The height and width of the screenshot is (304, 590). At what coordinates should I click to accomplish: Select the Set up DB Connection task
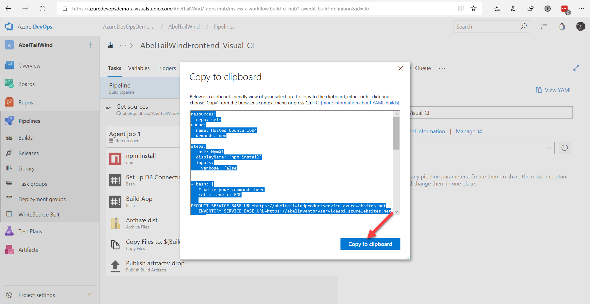143,180
